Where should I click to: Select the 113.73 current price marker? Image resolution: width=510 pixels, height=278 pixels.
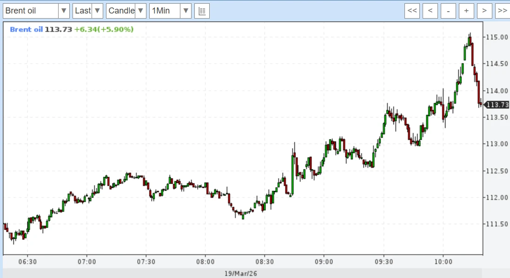click(497, 105)
